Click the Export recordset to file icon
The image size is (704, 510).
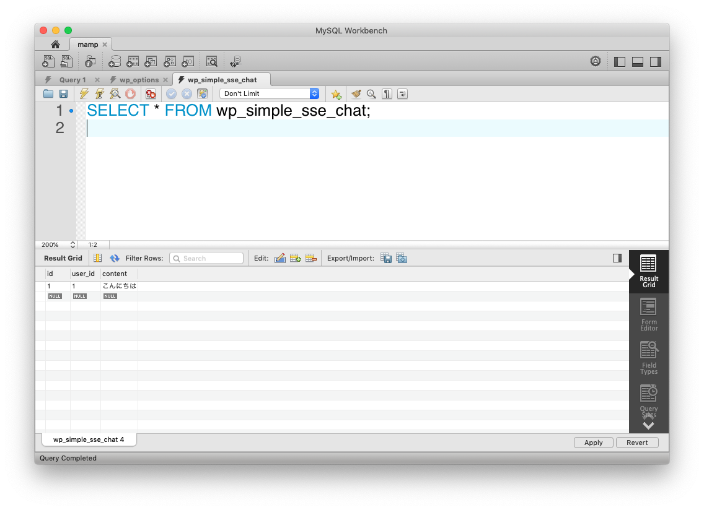coord(386,257)
